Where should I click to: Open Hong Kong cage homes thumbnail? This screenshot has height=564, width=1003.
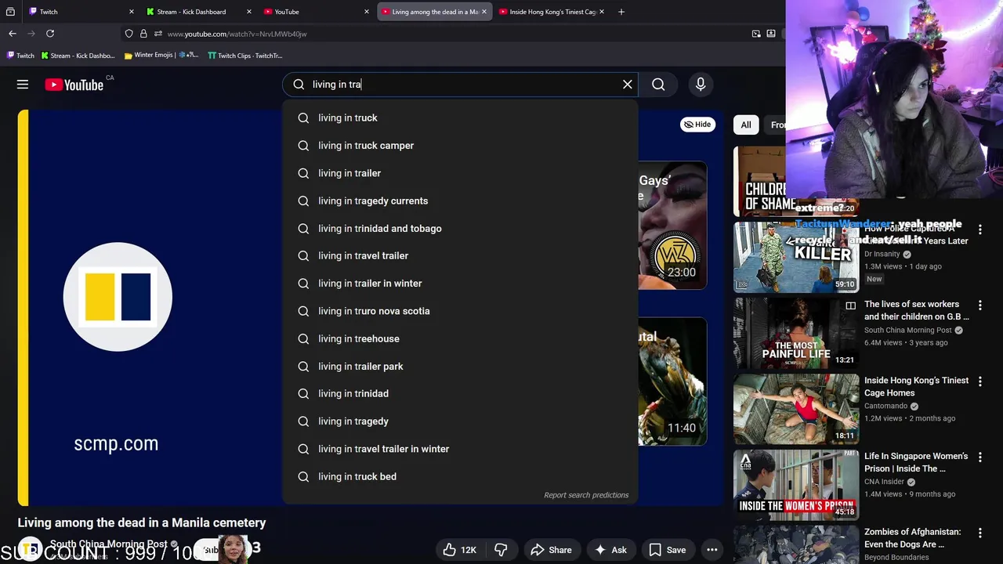[796, 409]
